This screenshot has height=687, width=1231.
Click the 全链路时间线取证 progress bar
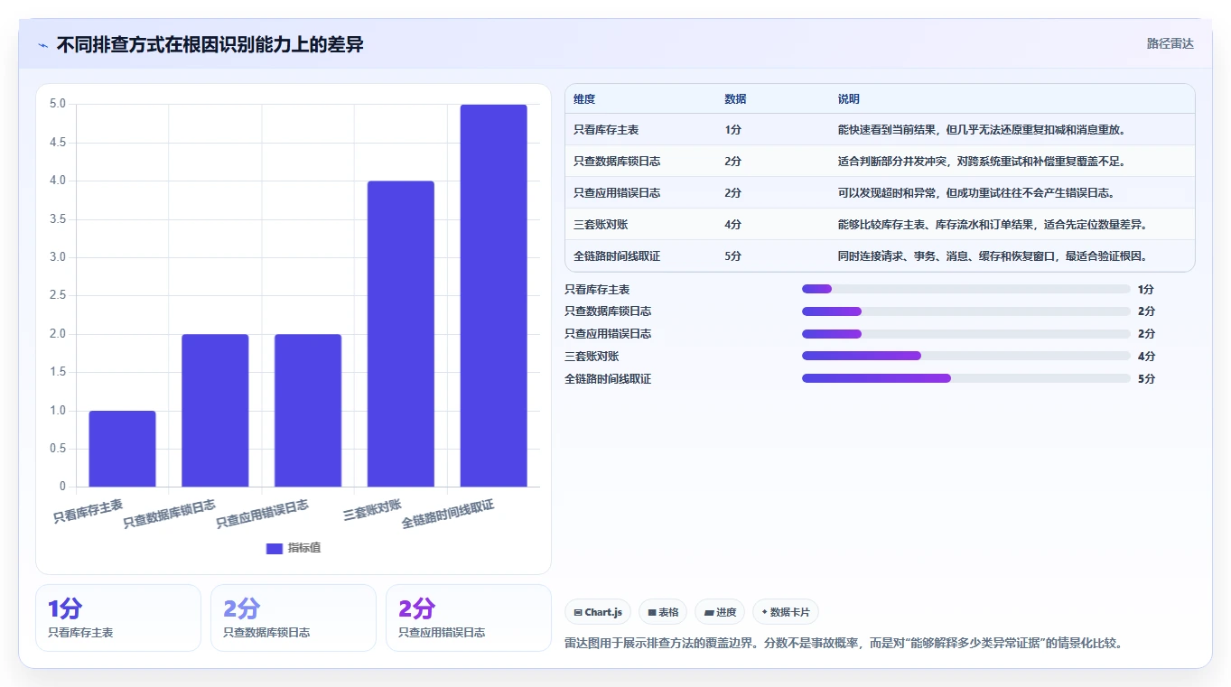tap(966, 379)
